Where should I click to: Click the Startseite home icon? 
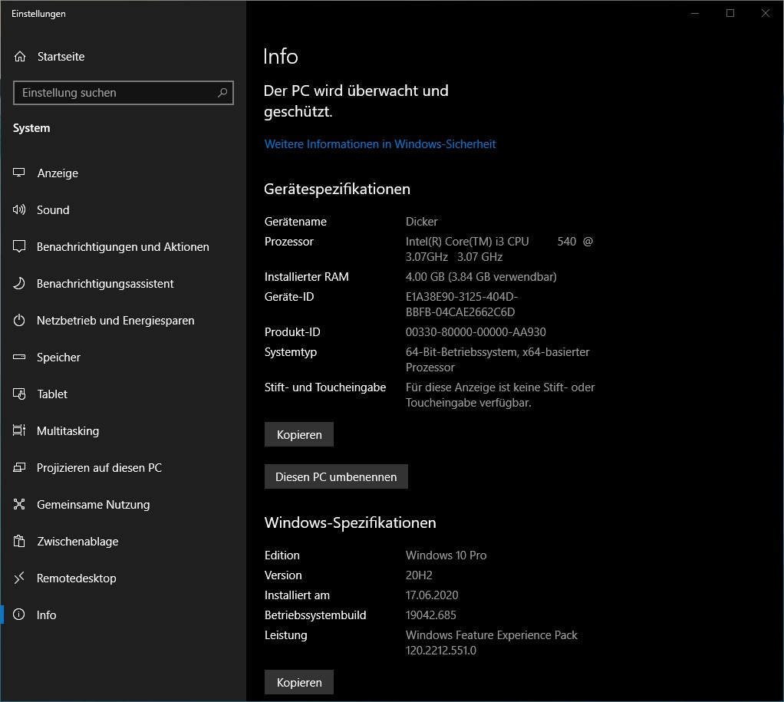pos(20,57)
